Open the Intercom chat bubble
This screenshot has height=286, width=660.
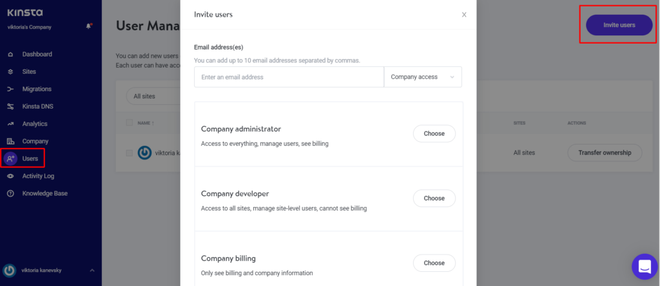[x=645, y=267]
